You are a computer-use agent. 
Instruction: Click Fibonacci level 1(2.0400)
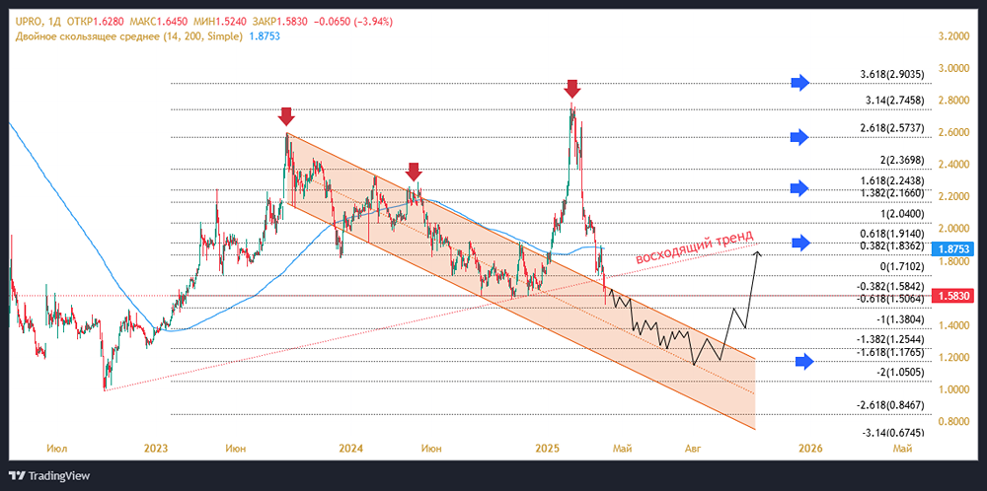[x=902, y=214]
